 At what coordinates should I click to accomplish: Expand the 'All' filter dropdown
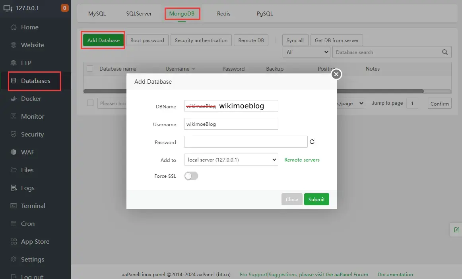pyautogui.click(x=306, y=52)
